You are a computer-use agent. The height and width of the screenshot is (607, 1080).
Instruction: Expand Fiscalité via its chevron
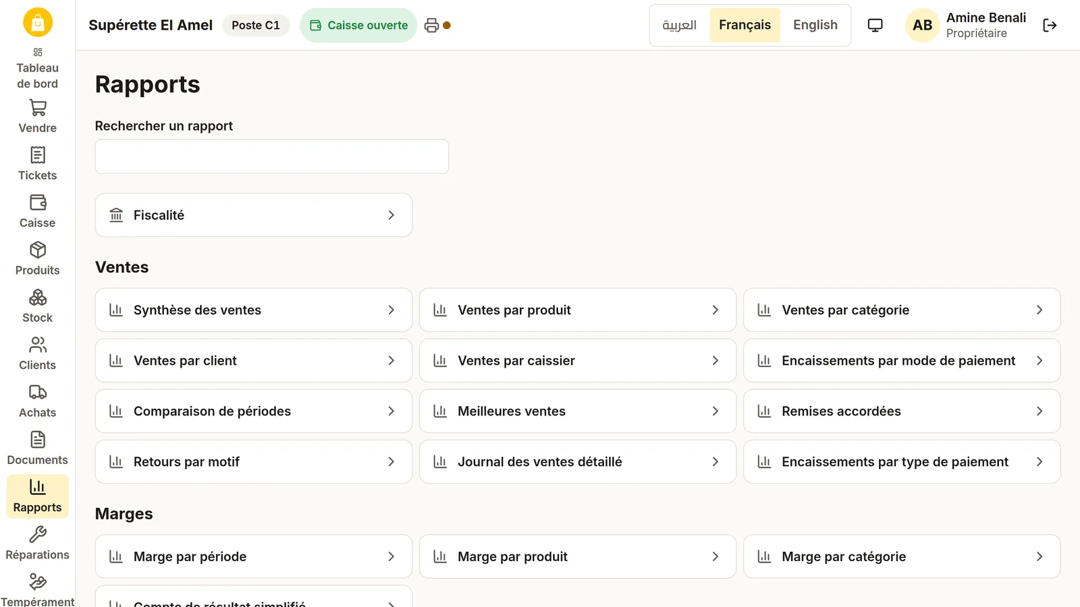click(x=391, y=215)
